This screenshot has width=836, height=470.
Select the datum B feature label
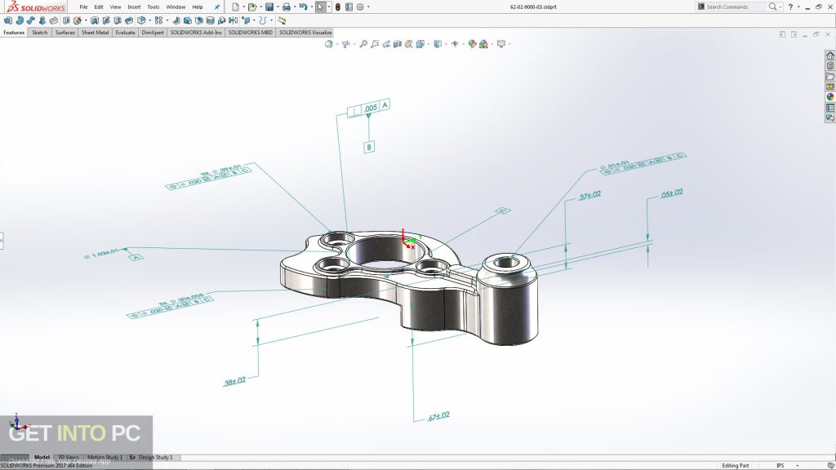coord(369,147)
